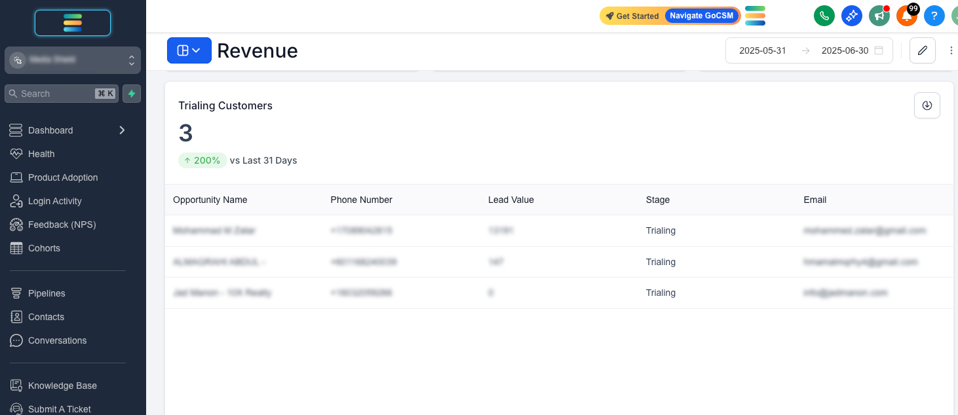This screenshot has width=958, height=415.
Task: Click the Contacts address book icon
Action: (16, 317)
